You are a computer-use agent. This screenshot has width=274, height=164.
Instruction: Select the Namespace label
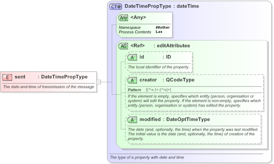pos(130,27)
